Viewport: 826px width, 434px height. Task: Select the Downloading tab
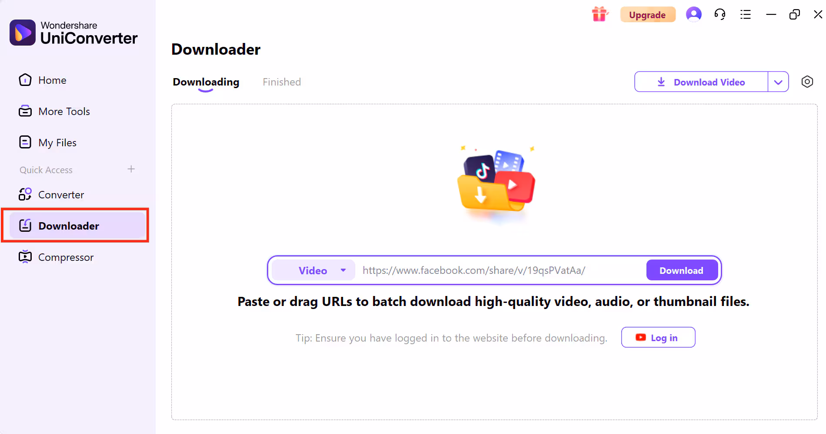point(206,82)
